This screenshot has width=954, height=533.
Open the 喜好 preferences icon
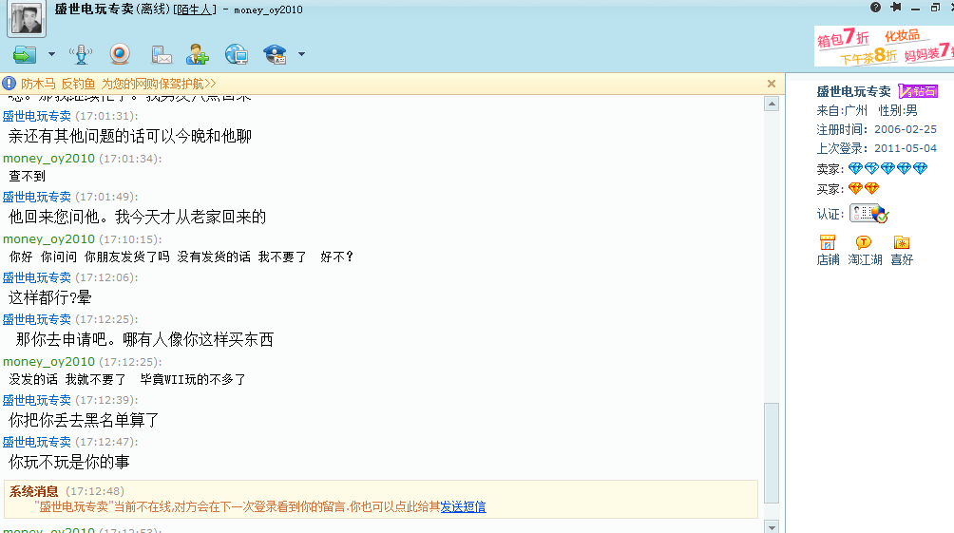coord(901,250)
